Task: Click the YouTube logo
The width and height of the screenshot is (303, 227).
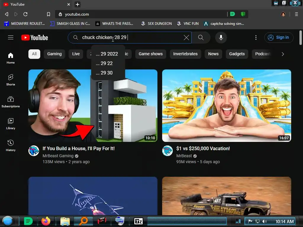Action: click(x=35, y=38)
